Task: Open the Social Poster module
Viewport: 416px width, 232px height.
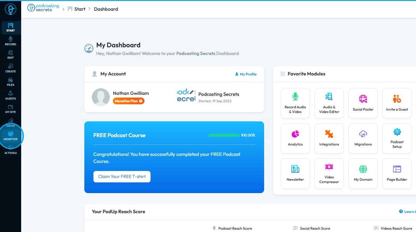Action: coord(363,103)
